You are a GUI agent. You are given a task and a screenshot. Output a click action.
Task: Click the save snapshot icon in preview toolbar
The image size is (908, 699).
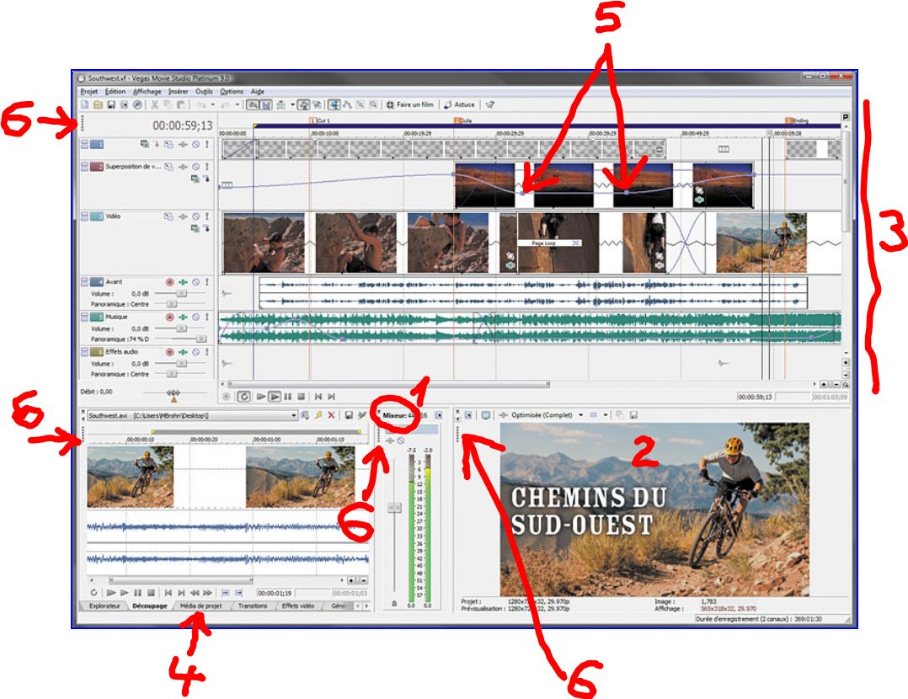click(x=633, y=415)
